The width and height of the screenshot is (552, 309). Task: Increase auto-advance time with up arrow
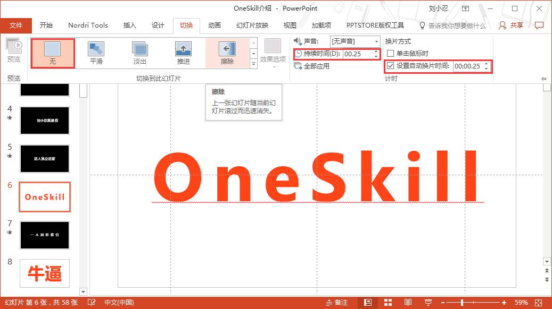(486, 64)
